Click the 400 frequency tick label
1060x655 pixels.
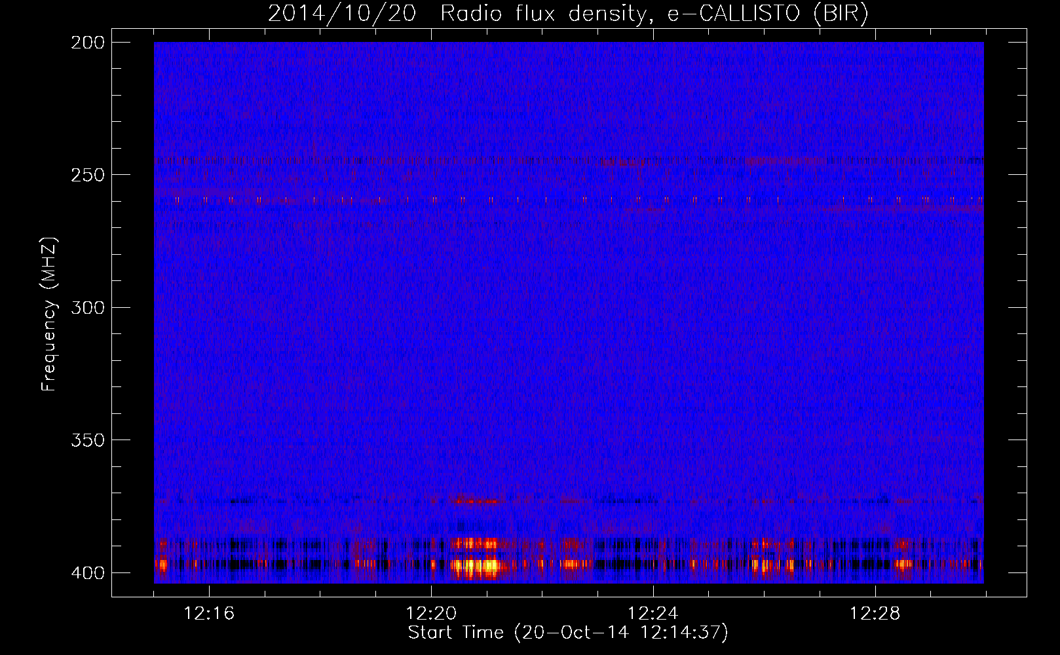88,573
